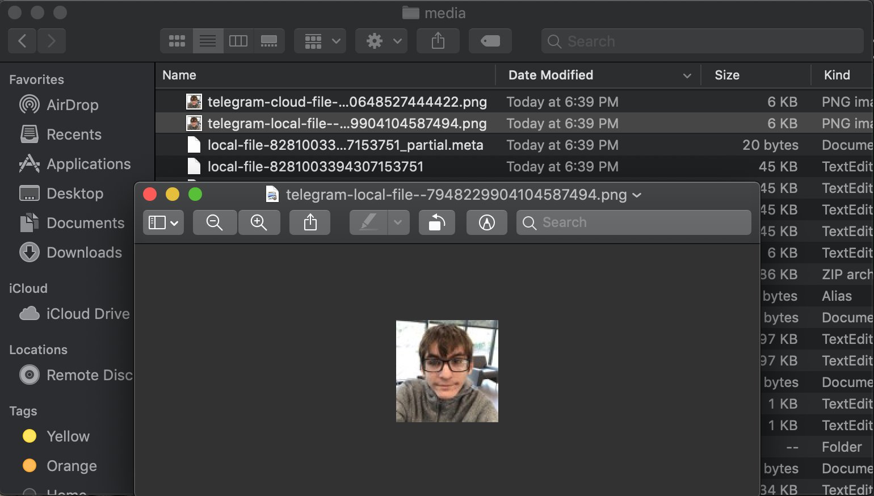The height and width of the screenshot is (496, 874).
Task: Click the 20 bytes size cell
Action: tap(770, 145)
